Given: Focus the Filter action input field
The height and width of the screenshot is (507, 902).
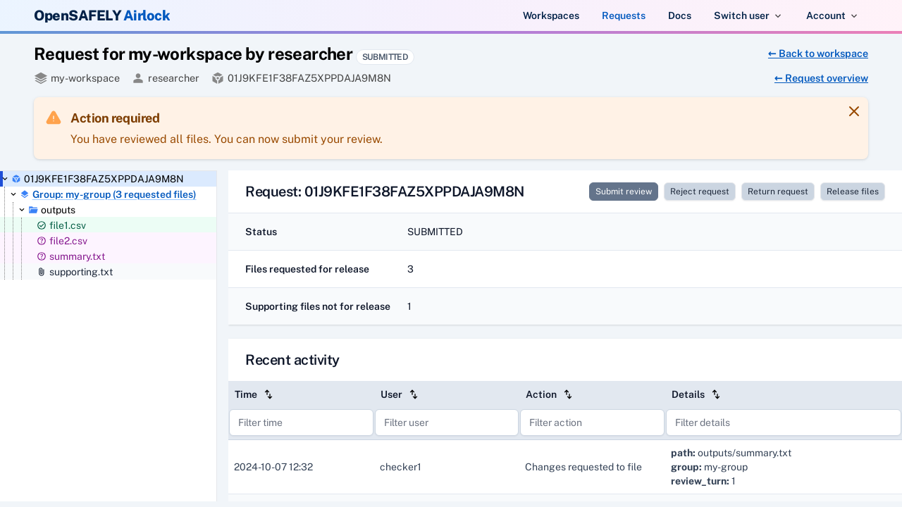Looking at the screenshot, I should click(592, 423).
